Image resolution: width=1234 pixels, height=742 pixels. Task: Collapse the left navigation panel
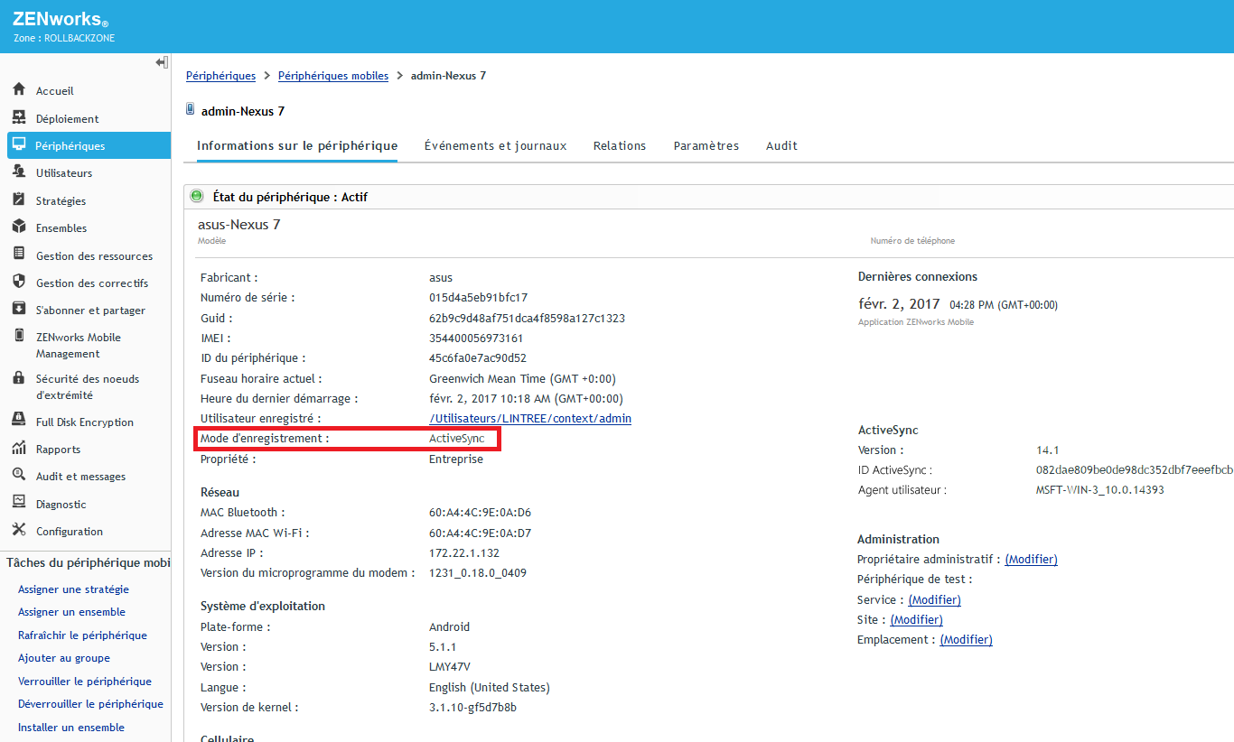pyautogui.click(x=162, y=62)
